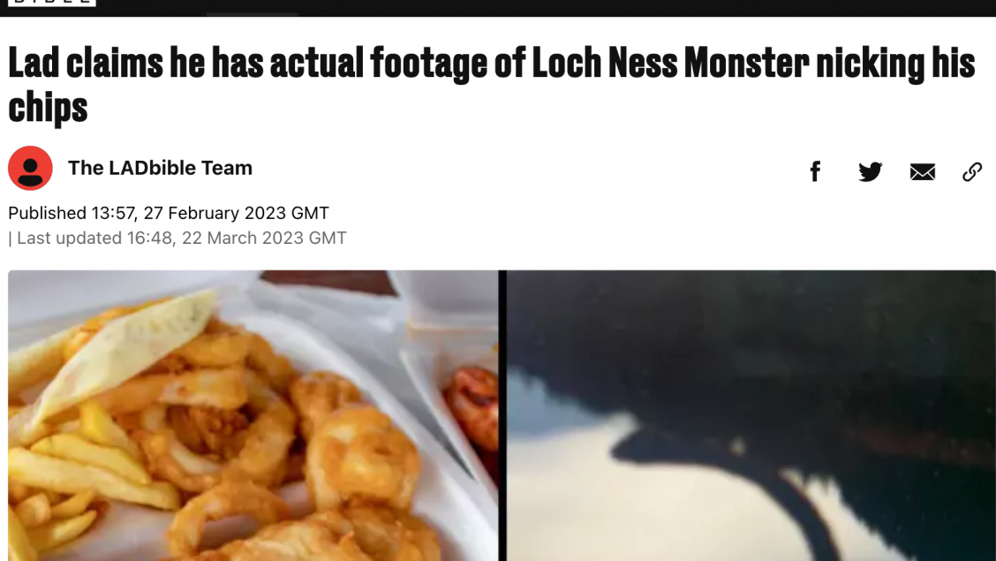Select the Published 27 February 2023 timestamp

(169, 213)
